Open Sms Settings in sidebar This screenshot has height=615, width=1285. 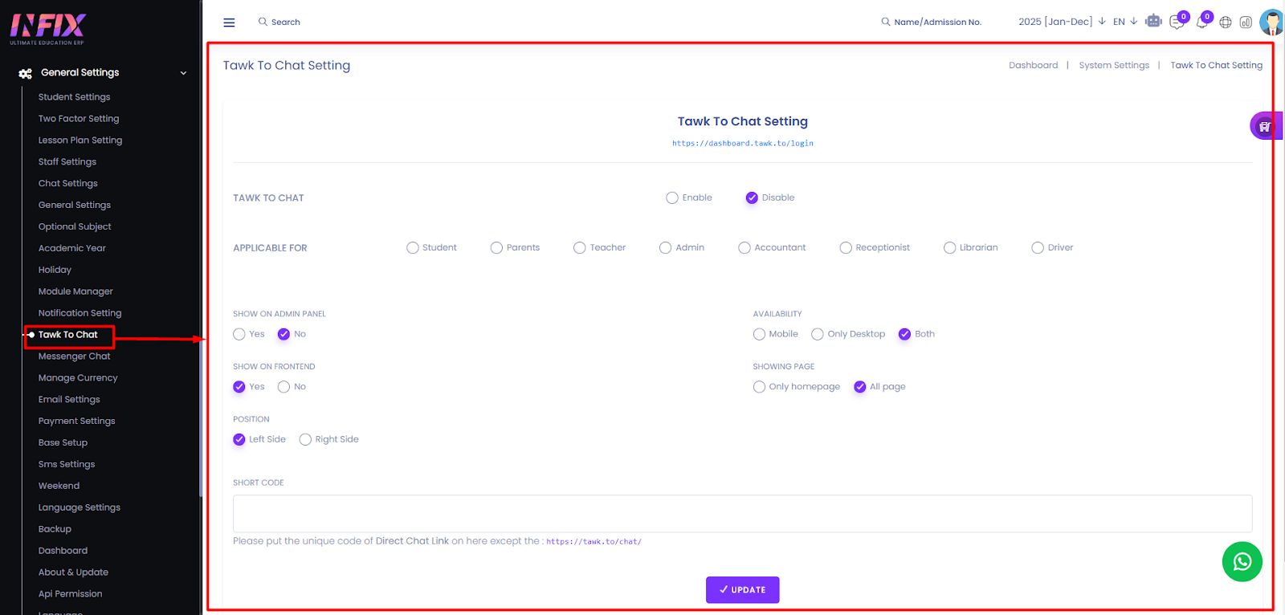pyautogui.click(x=67, y=465)
